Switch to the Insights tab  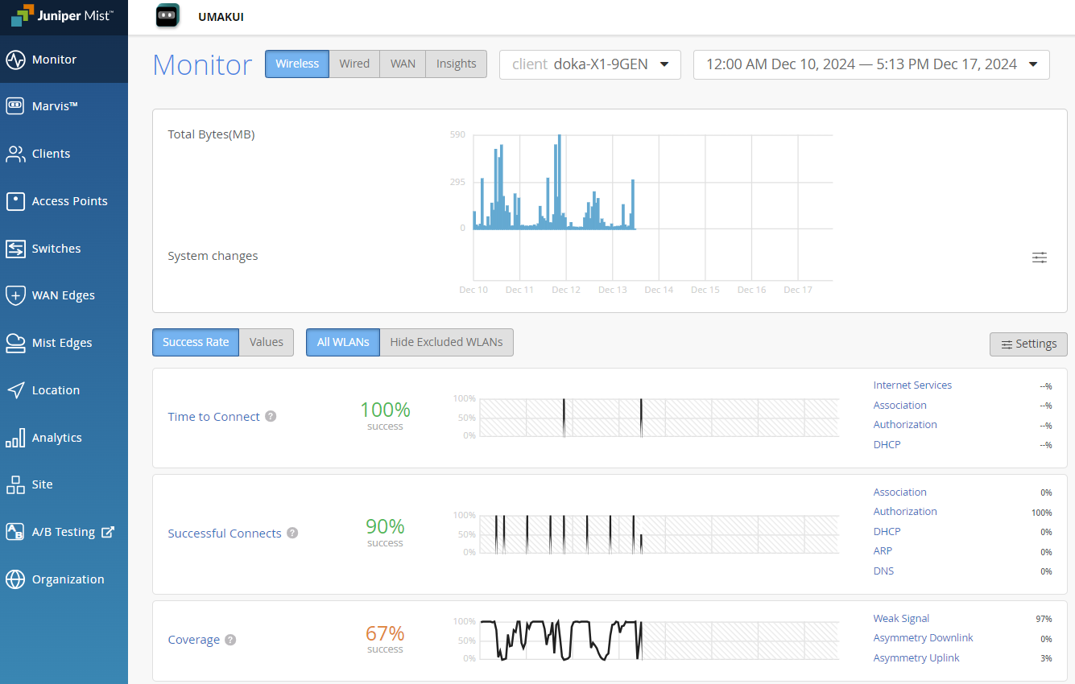456,64
